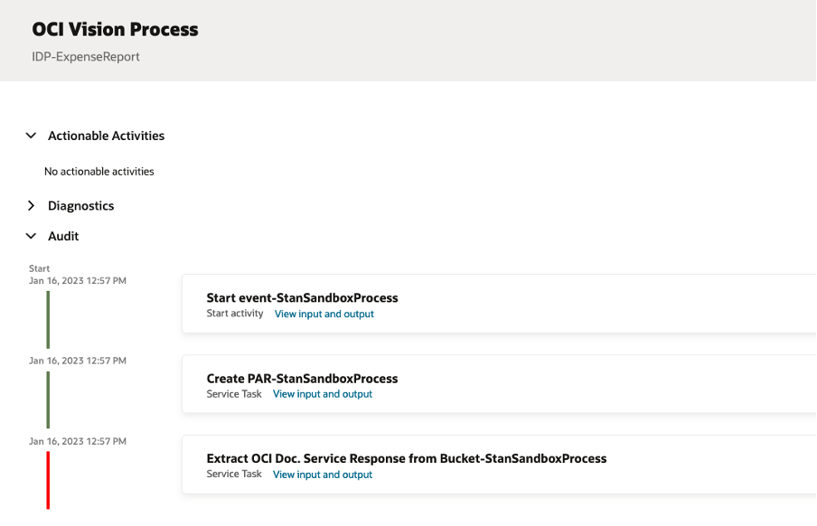View input and output for Create PAR
The image size is (817, 526).
point(323,394)
